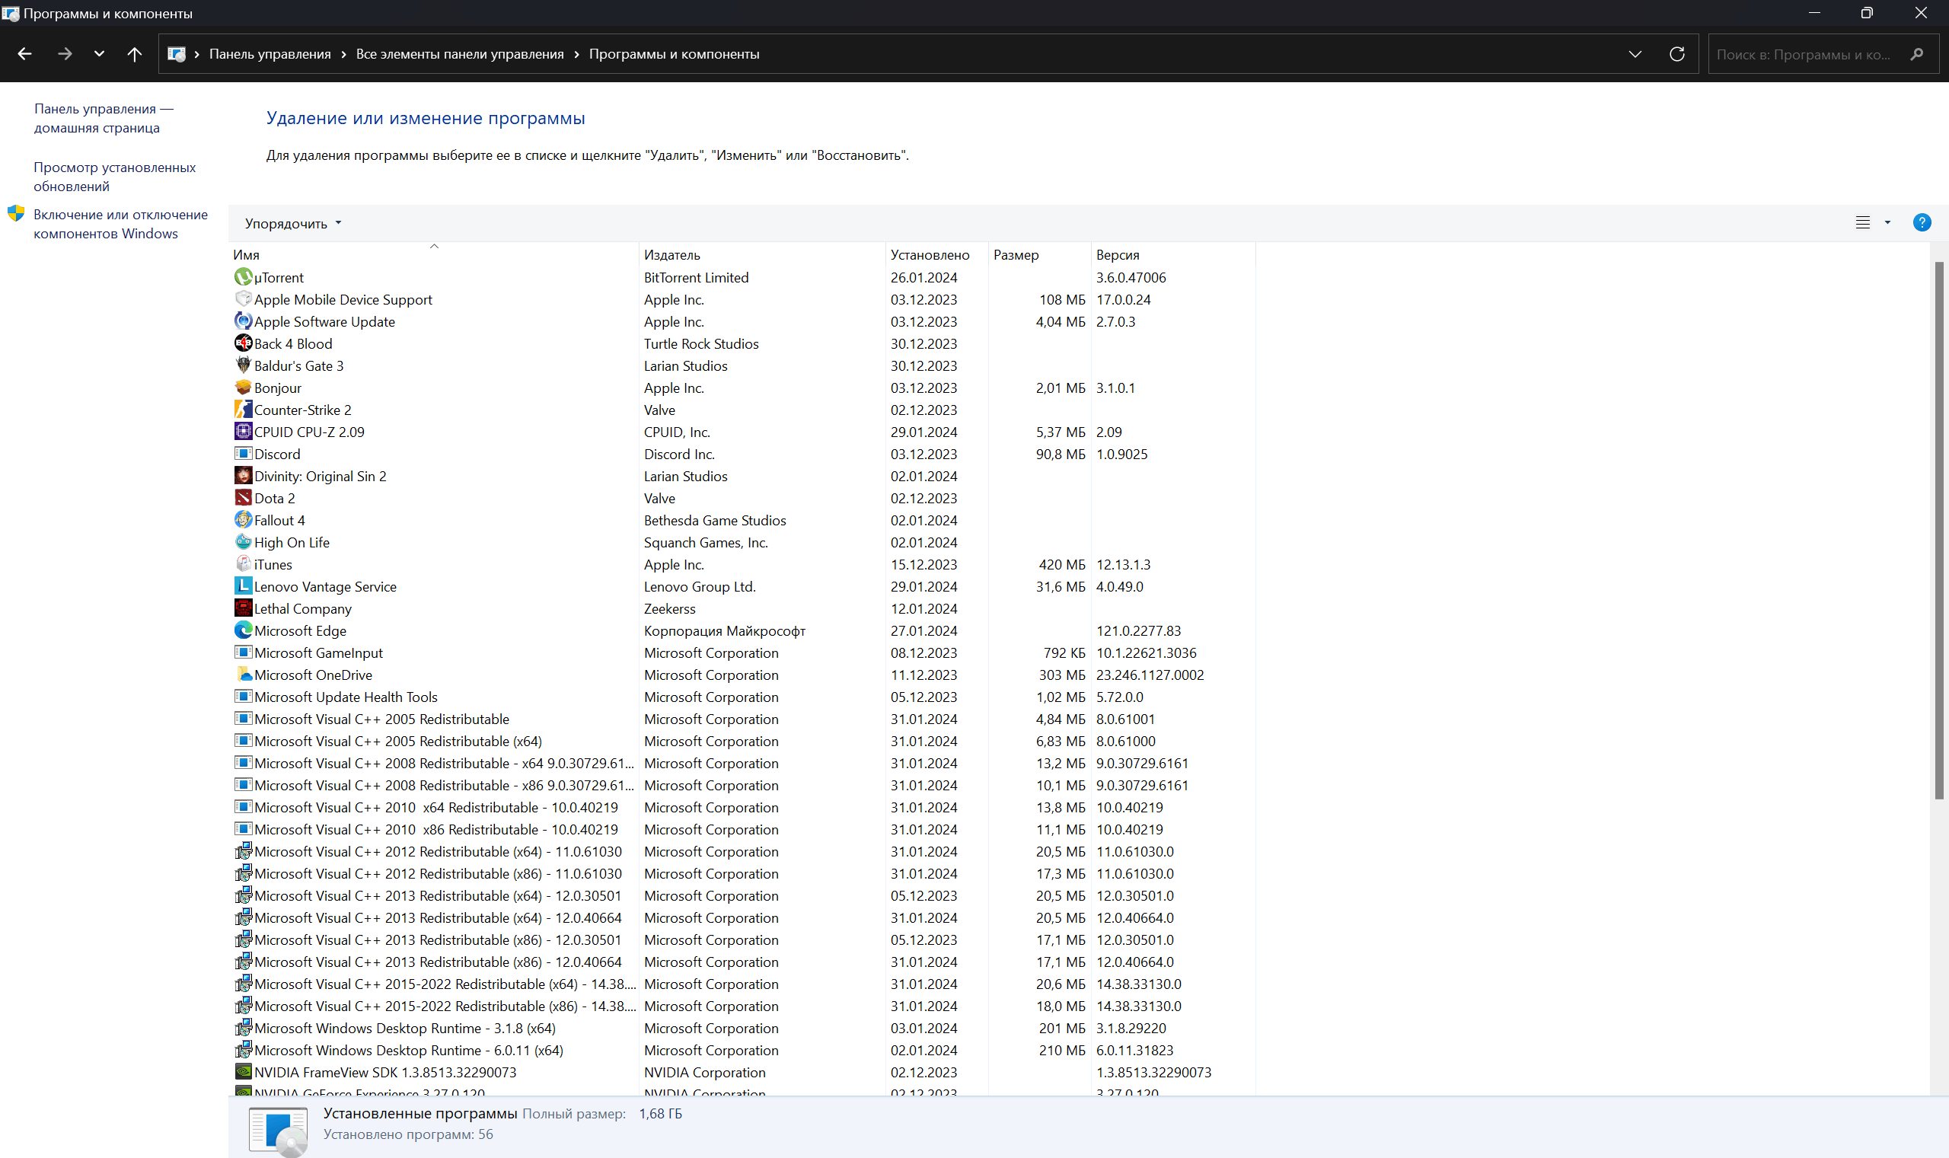
Task: Click the Apple Software Update icon
Action: 243,321
